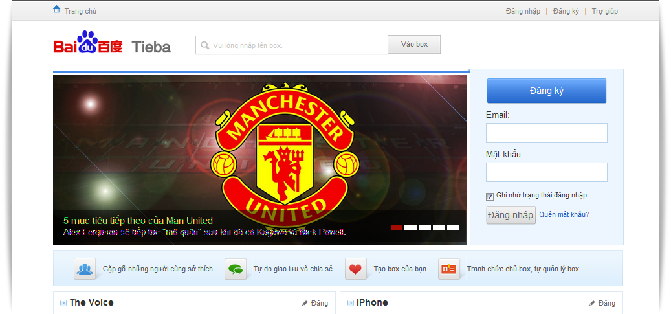The width and height of the screenshot is (671, 314).
Task: Select the second slide indicator
Action: [x=410, y=227]
